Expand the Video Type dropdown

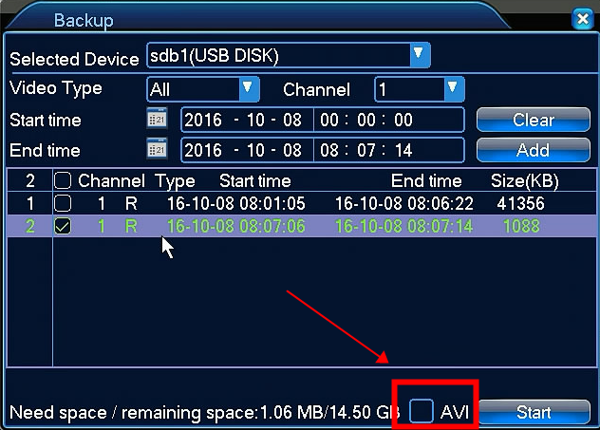tap(249, 89)
